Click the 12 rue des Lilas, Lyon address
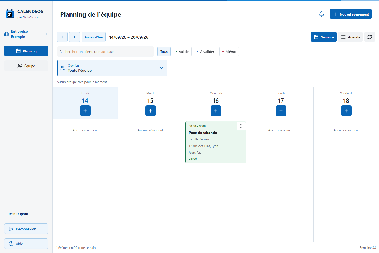 point(203,146)
